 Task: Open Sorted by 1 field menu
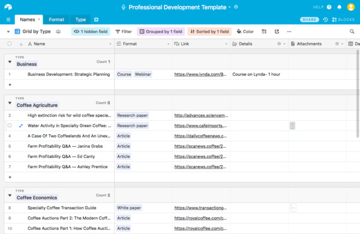pyautogui.click(x=209, y=32)
